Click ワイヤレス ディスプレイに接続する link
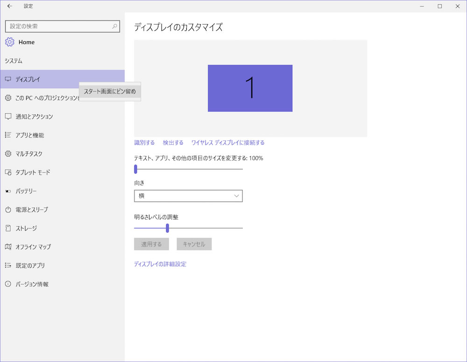The image size is (467, 362). (228, 142)
